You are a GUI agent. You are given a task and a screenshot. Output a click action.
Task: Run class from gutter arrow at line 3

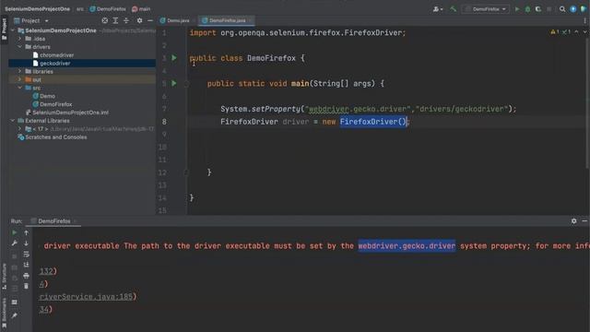(x=174, y=58)
